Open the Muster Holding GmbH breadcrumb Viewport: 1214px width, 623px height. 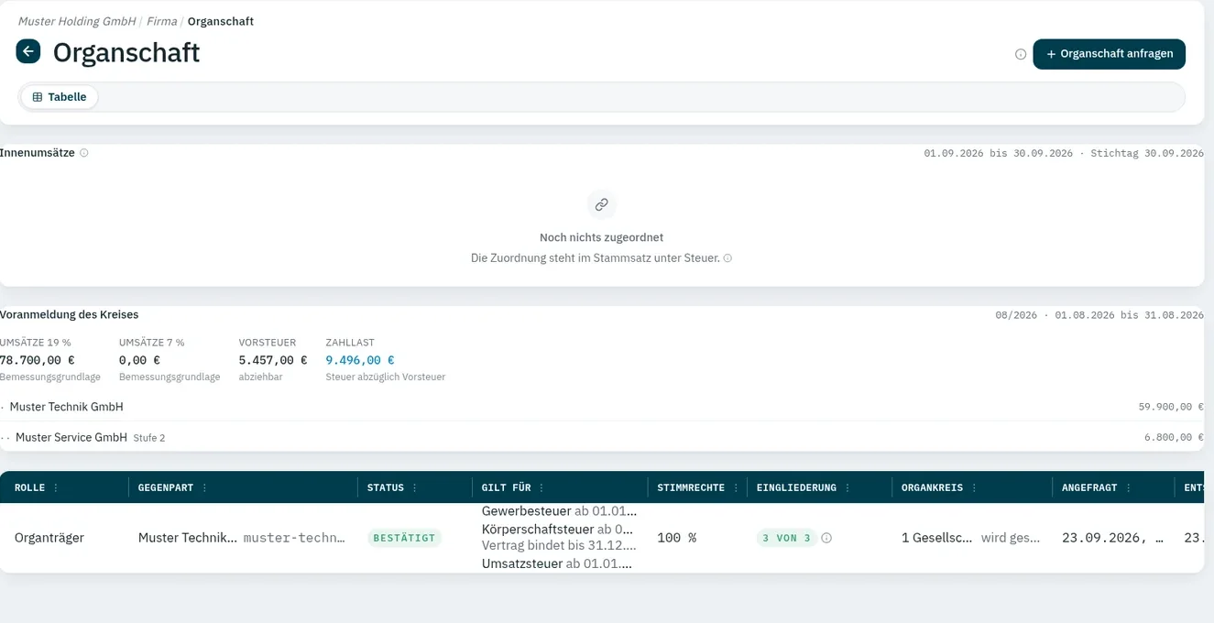click(77, 21)
